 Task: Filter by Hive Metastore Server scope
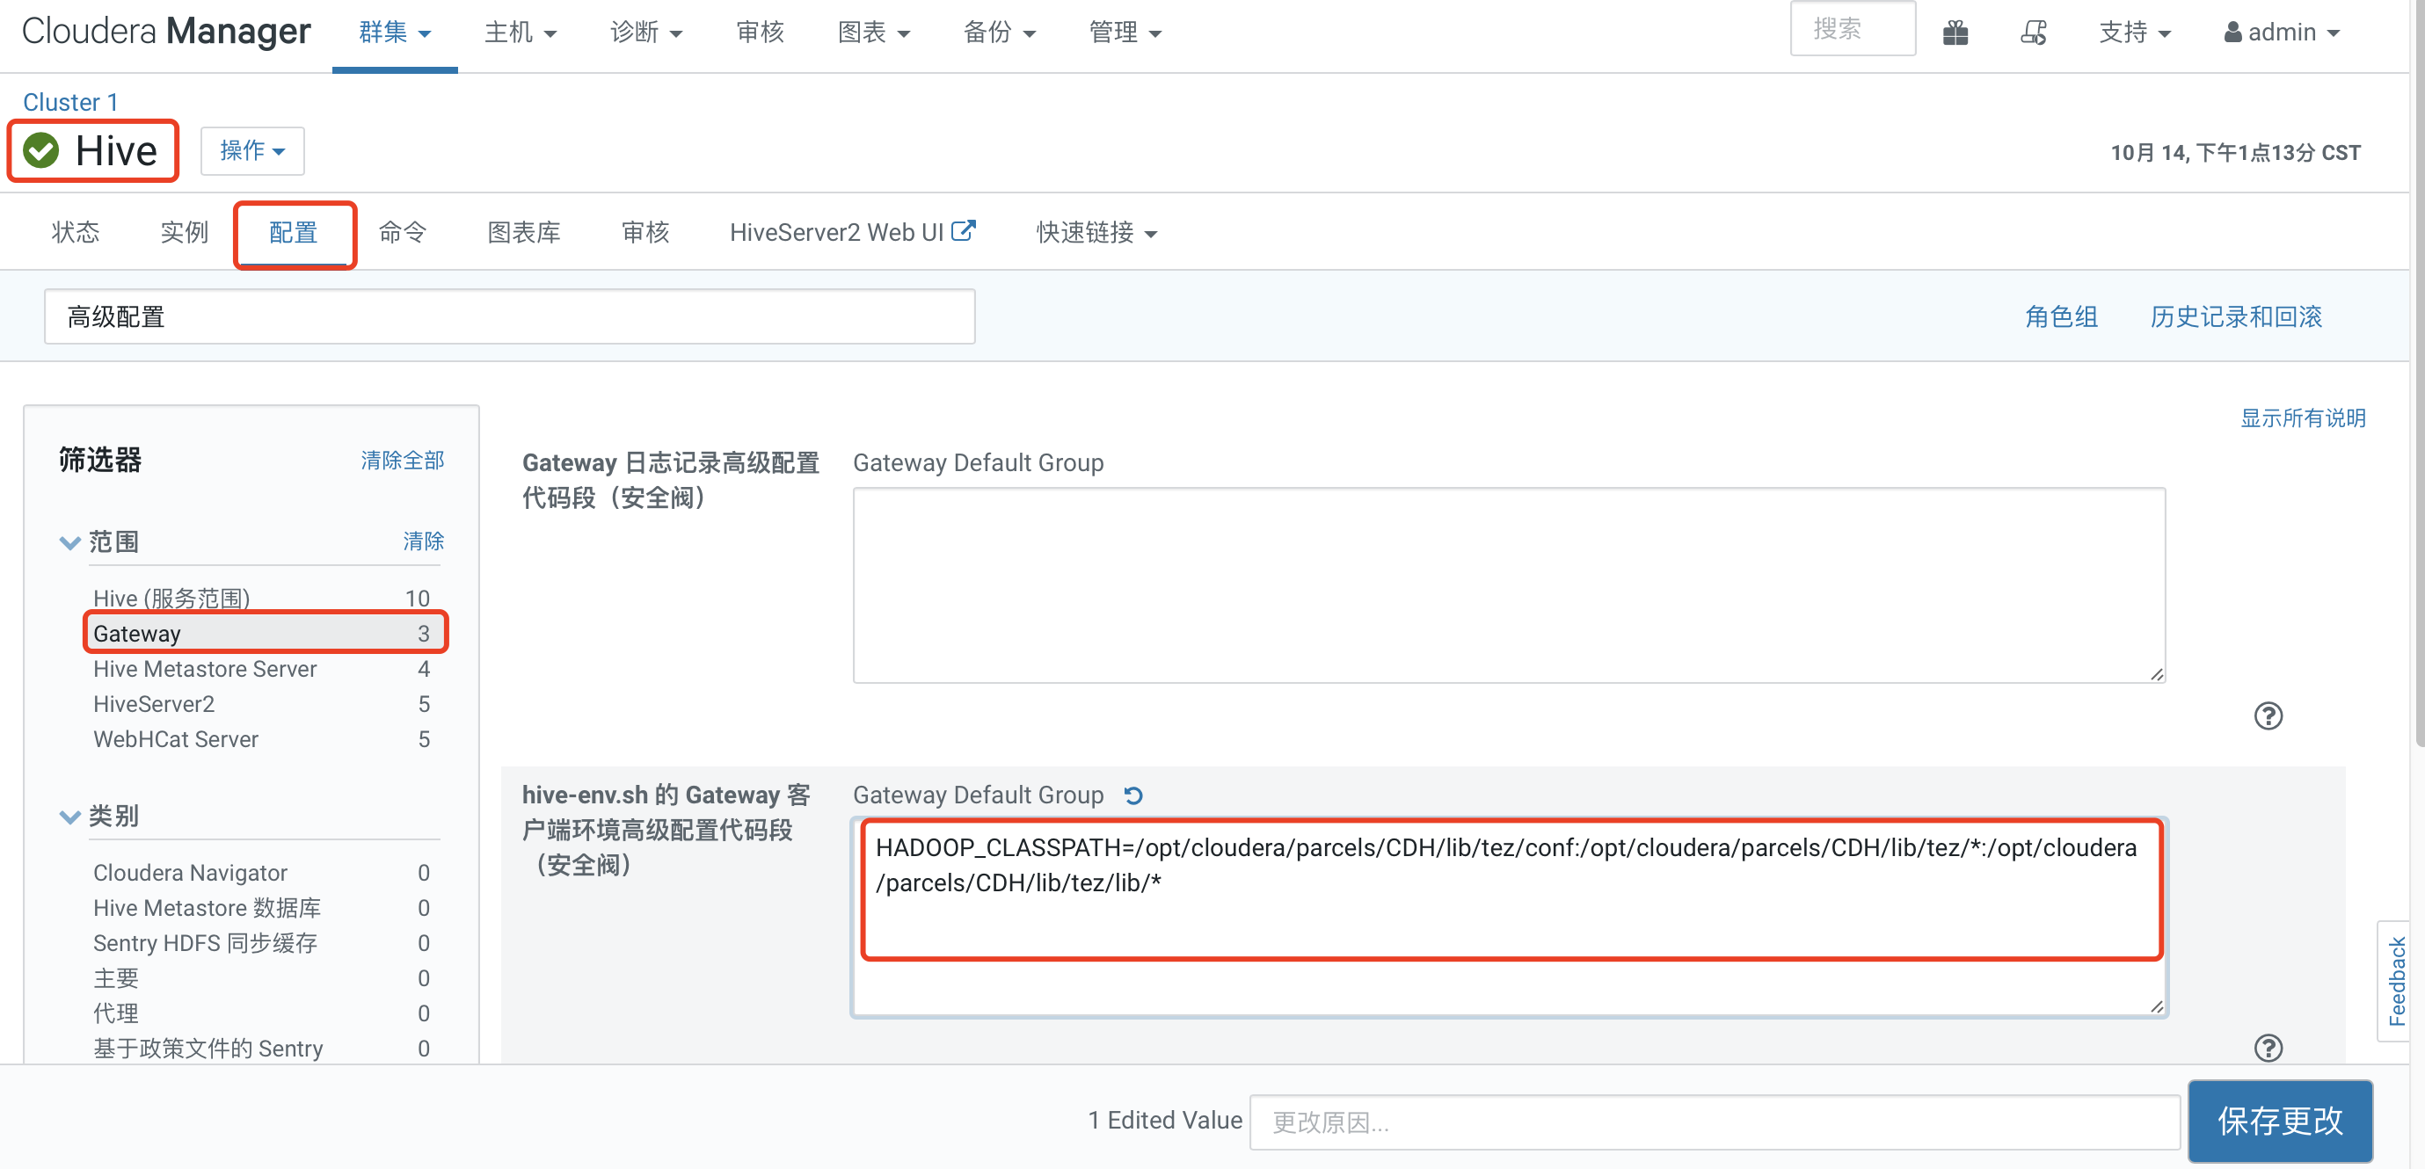click(x=262, y=668)
